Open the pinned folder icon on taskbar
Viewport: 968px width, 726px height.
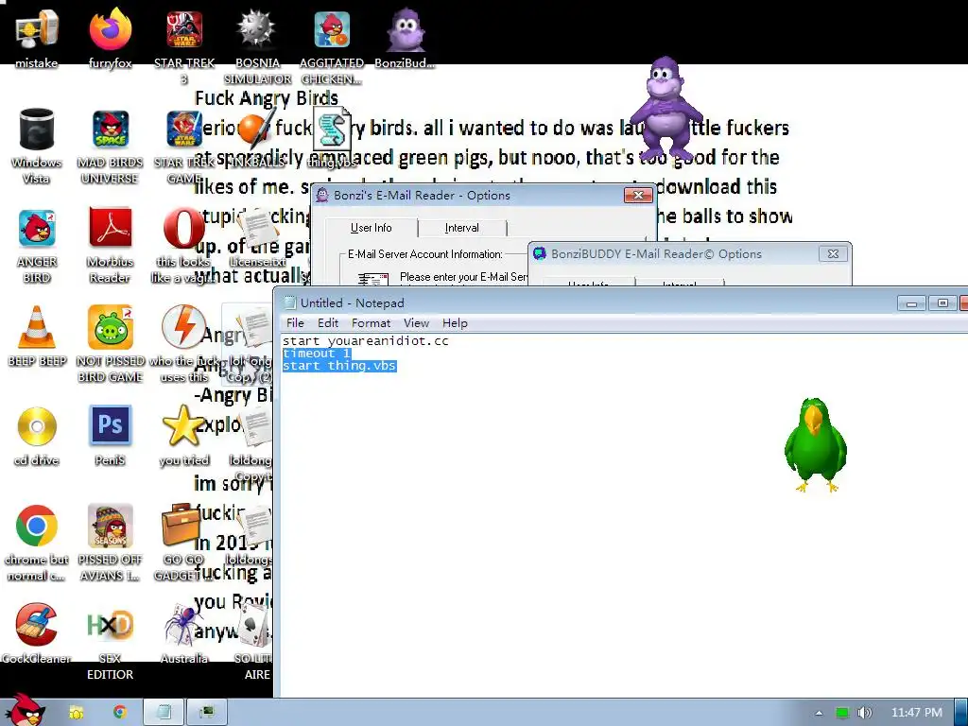76,713
